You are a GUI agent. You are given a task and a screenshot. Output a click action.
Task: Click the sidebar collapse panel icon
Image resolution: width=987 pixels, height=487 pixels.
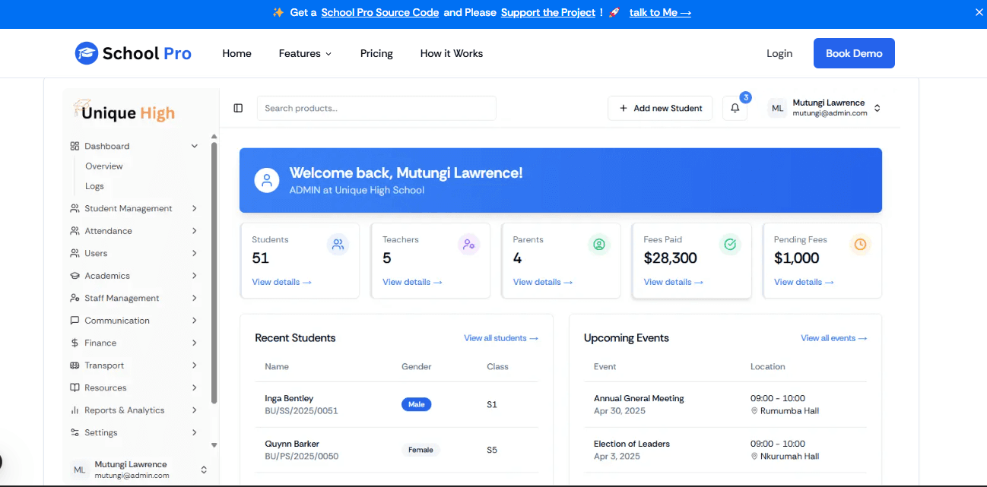pos(238,108)
